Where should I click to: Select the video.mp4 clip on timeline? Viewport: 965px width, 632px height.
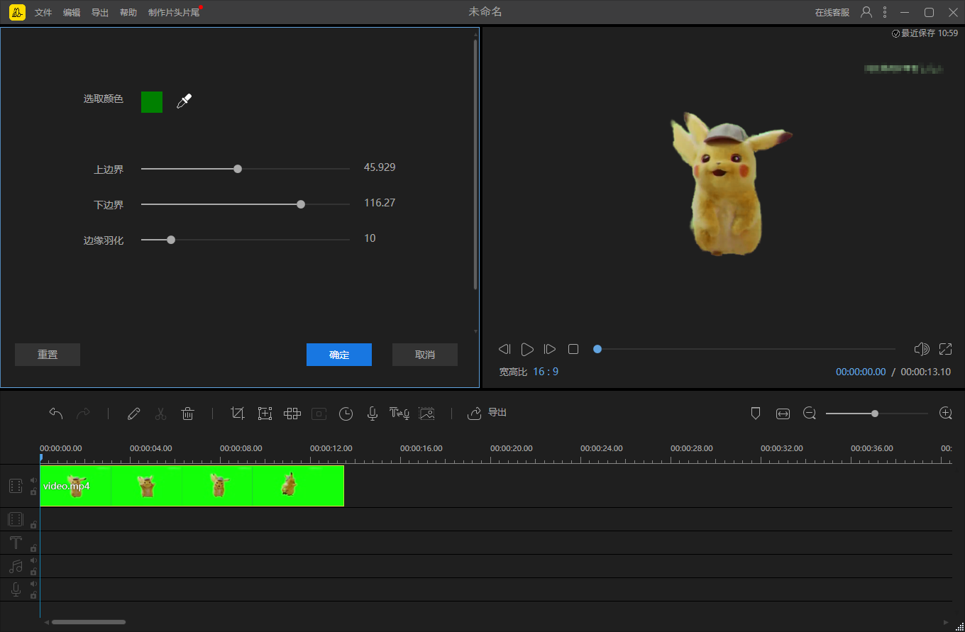point(192,486)
